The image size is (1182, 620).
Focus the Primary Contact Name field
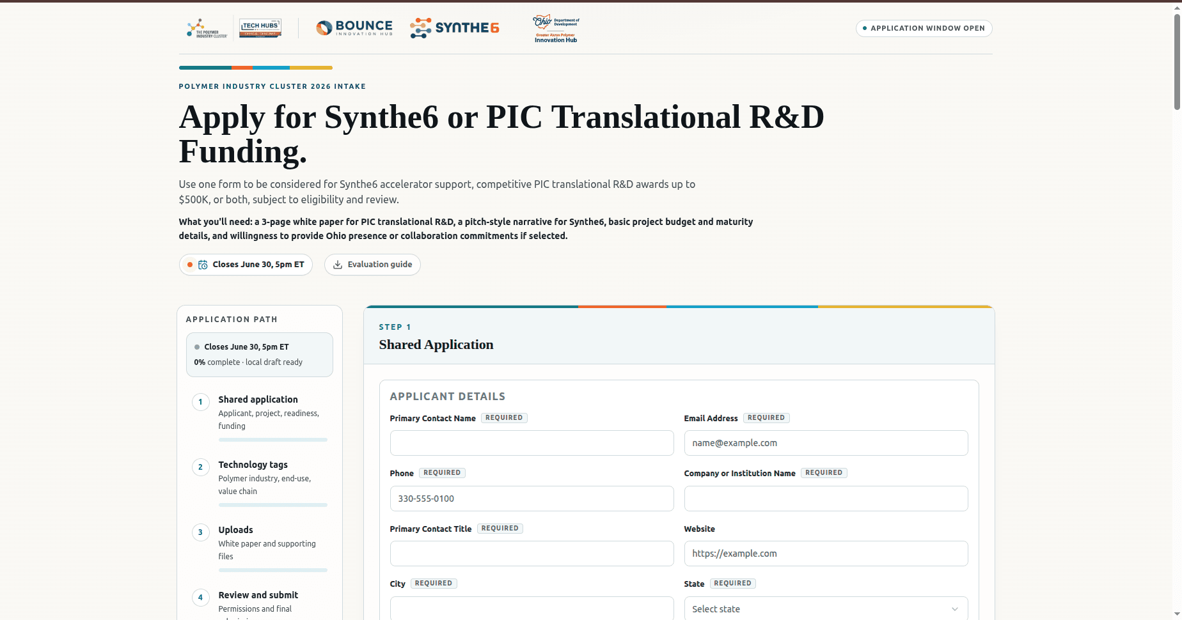532,443
